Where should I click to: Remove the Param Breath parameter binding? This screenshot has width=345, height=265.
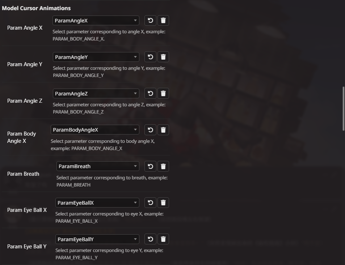(x=163, y=166)
